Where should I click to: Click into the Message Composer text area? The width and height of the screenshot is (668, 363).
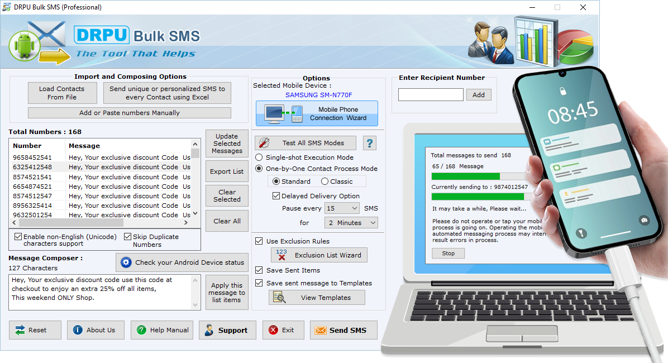101,292
